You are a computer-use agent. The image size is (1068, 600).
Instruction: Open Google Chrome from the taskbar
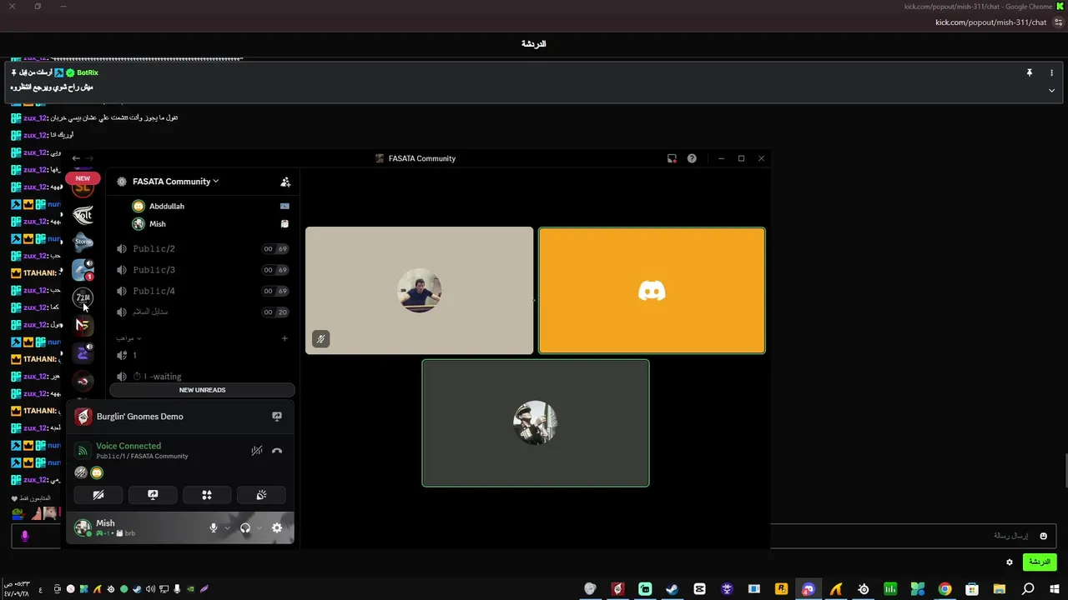click(x=945, y=589)
